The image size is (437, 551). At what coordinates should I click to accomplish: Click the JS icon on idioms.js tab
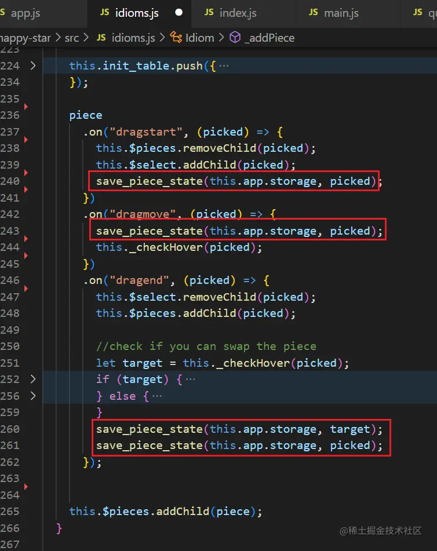[x=104, y=12]
